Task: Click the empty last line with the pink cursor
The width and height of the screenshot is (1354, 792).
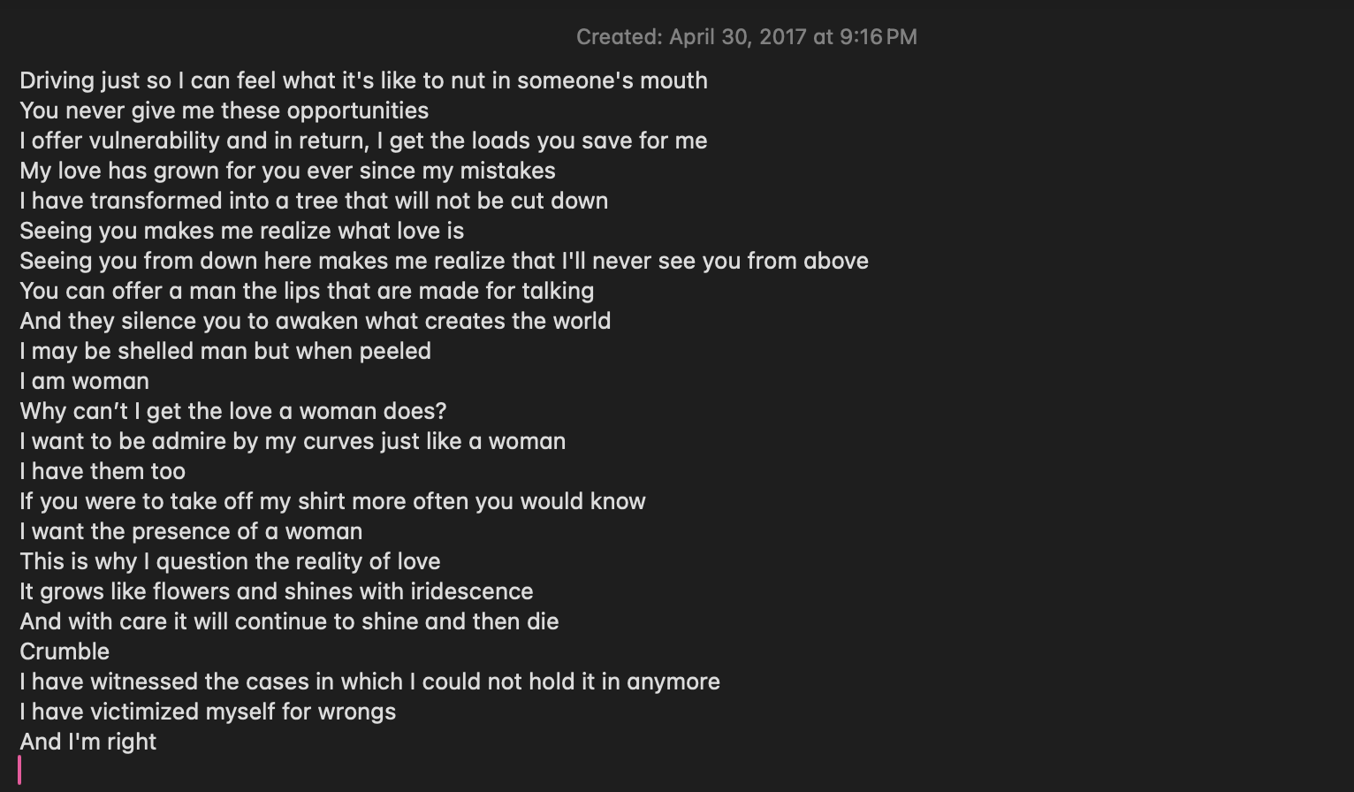Action: 19,771
